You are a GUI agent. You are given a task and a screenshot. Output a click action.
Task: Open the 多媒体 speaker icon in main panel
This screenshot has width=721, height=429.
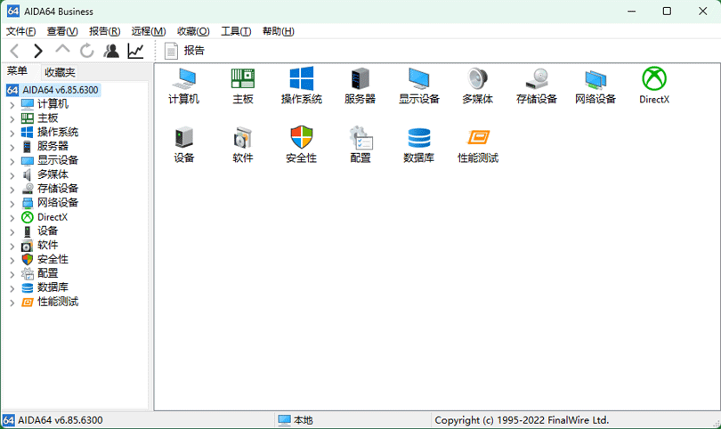pos(478,85)
